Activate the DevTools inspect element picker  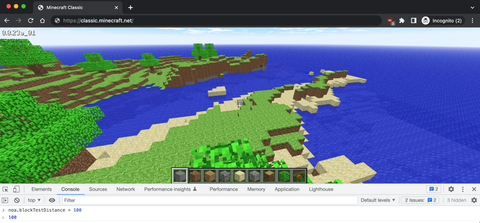[x=6, y=189]
